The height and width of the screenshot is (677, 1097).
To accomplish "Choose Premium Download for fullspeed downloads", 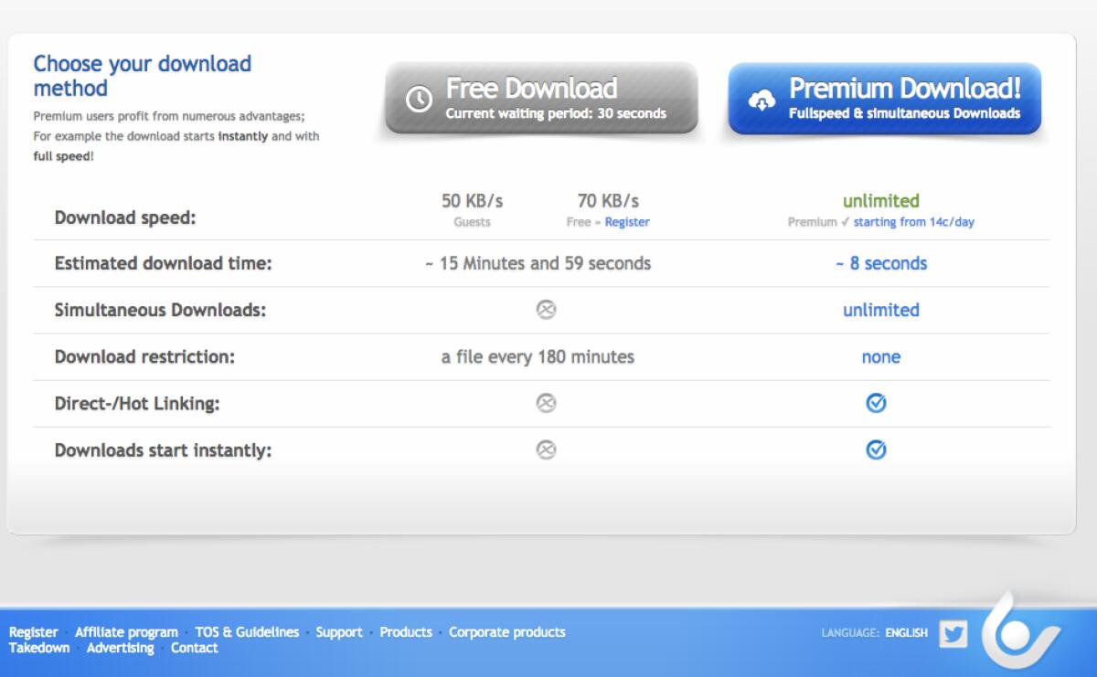I will point(883,96).
